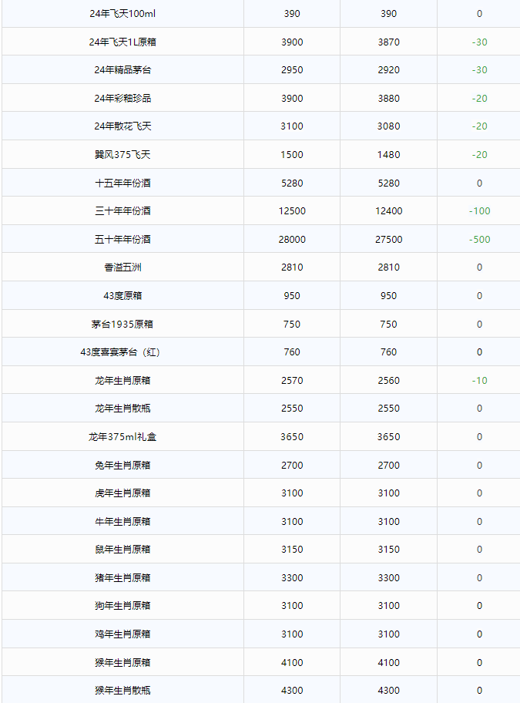Select the 24年飞天100ml product name
The image size is (520, 703).
pos(122,14)
